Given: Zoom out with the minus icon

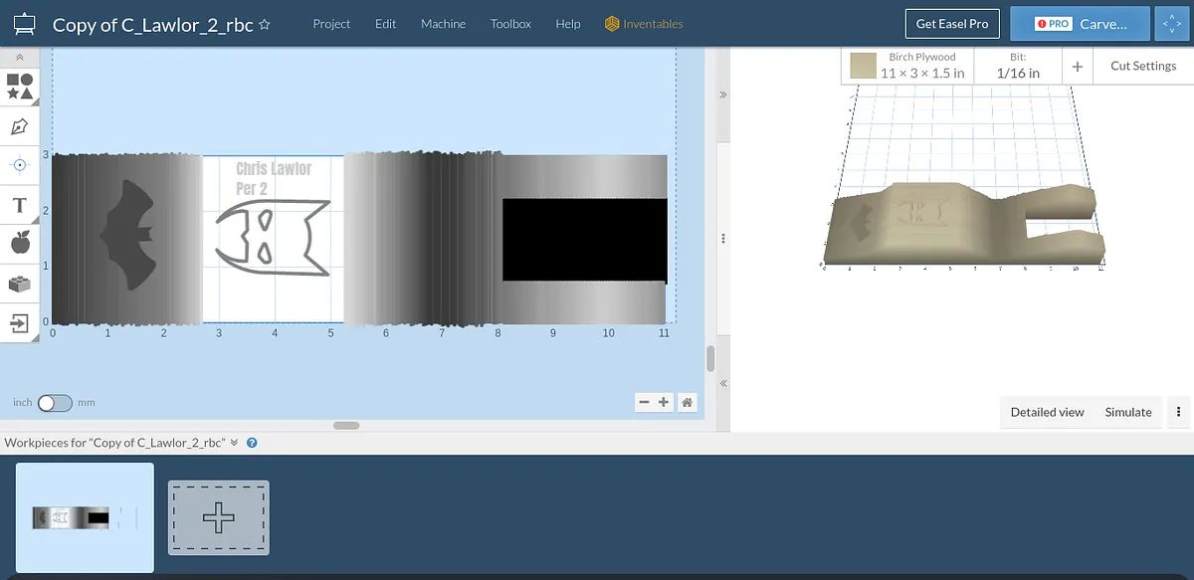Looking at the screenshot, I should (x=644, y=402).
